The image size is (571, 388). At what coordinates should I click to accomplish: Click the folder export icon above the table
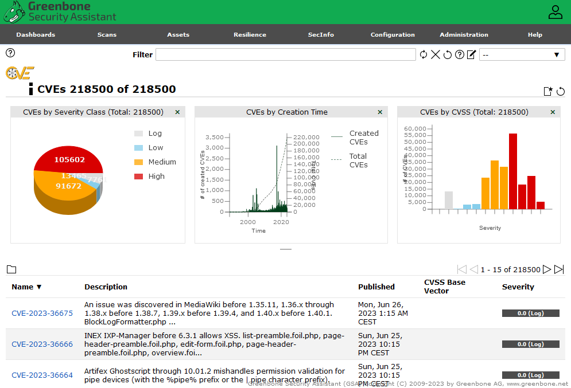(x=11, y=269)
